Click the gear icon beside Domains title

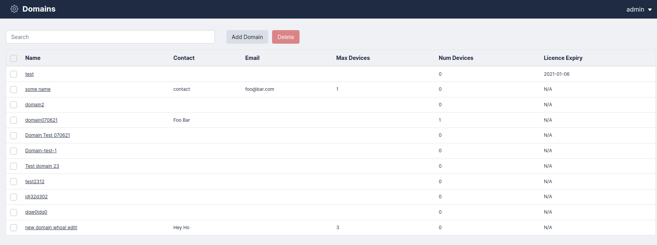[x=14, y=9]
